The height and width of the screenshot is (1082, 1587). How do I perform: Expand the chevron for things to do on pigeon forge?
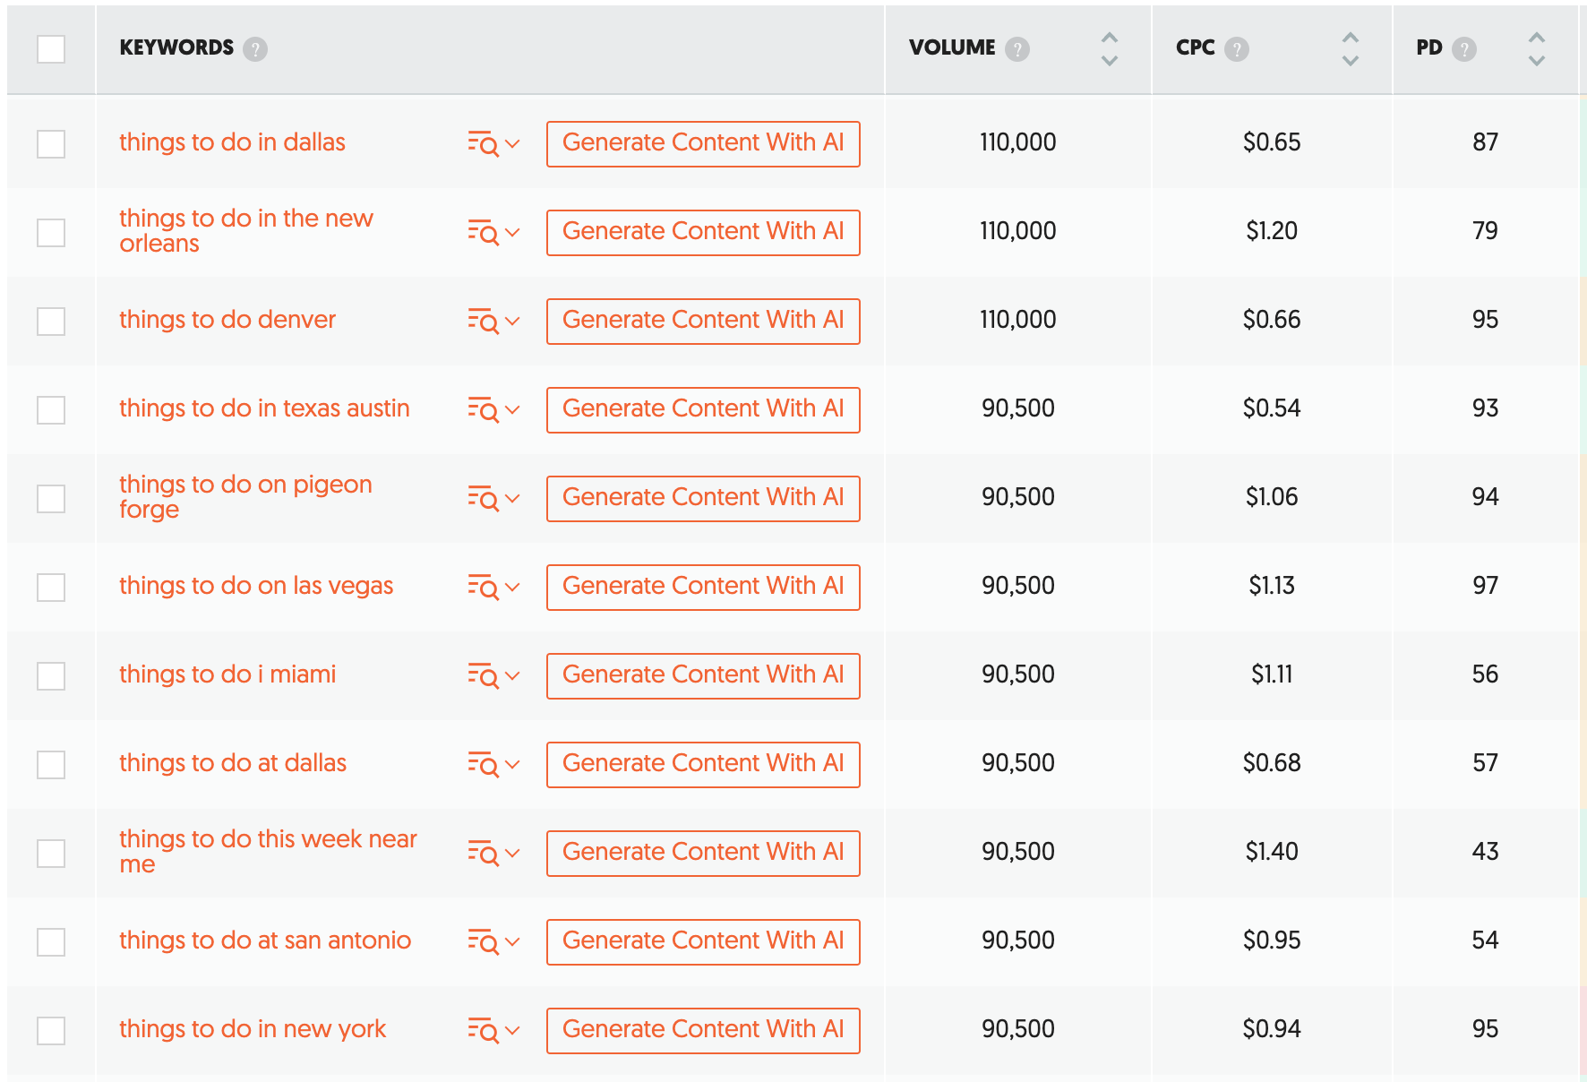point(512,498)
